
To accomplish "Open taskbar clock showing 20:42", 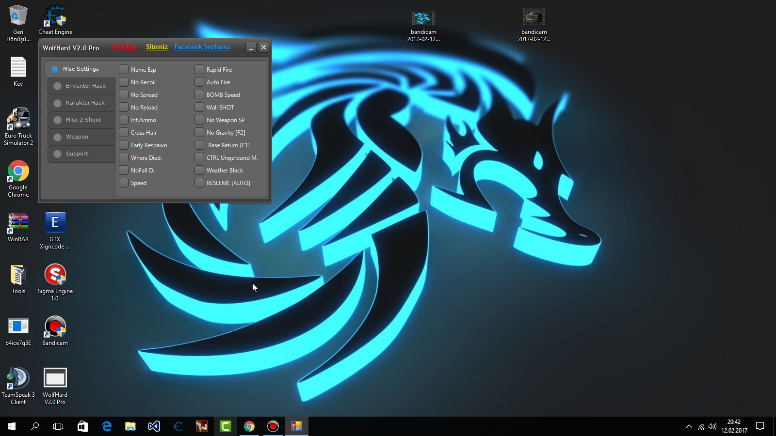I will [734, 426].
